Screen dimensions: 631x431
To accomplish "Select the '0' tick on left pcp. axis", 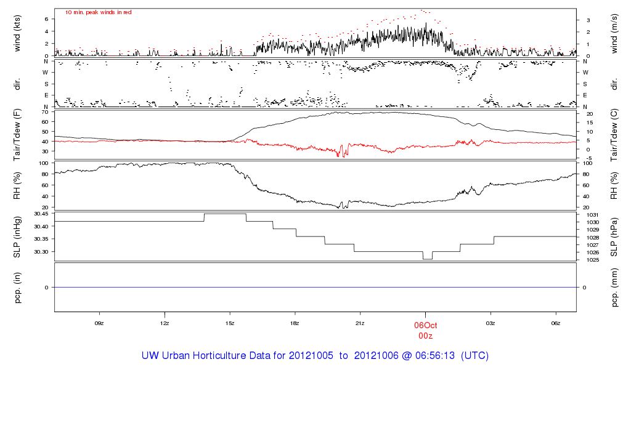I will point(47,288).
